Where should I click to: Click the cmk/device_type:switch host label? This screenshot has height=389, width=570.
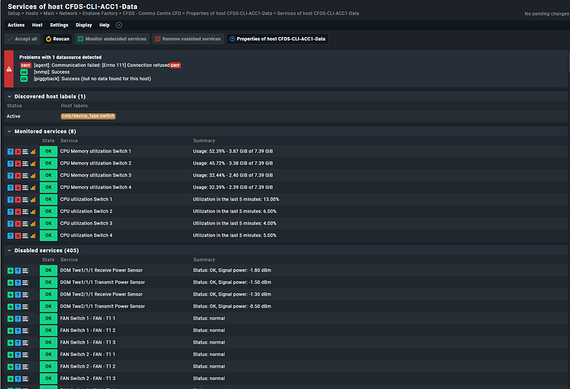coord(88,116)
